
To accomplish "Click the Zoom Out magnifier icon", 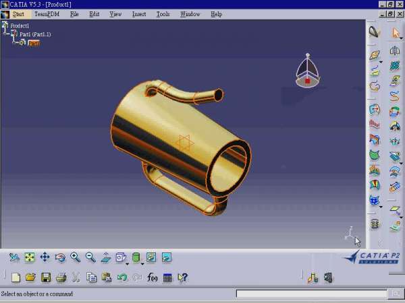I will coord(90,257).
